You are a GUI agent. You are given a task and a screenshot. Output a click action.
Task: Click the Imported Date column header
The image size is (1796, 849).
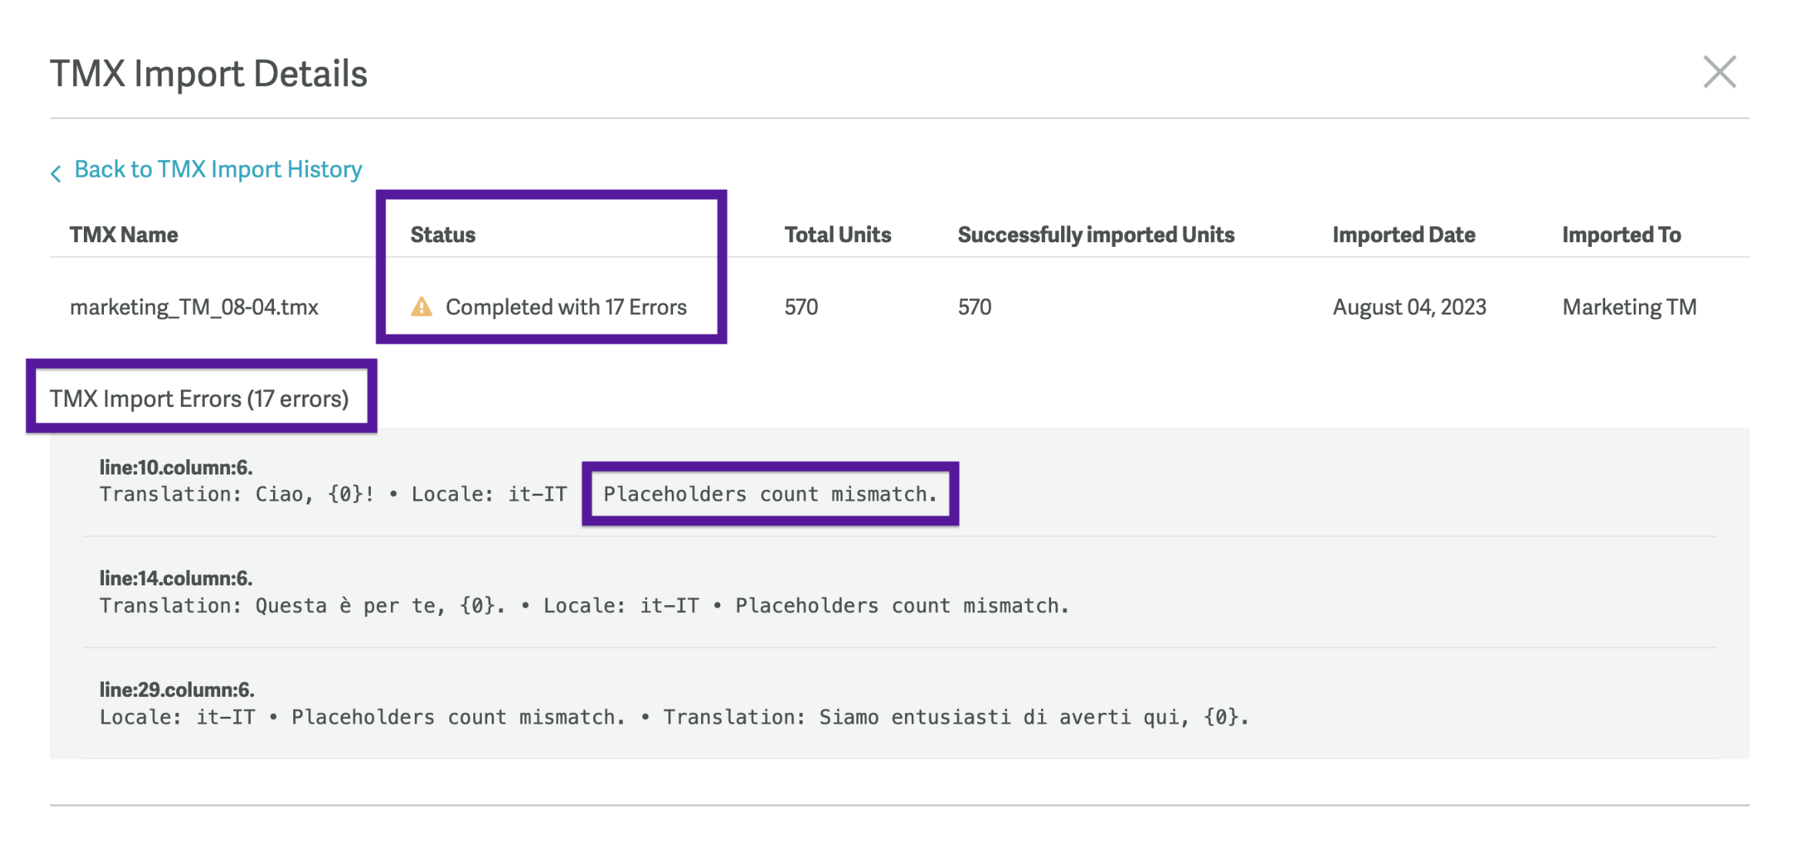point(1404,235)
